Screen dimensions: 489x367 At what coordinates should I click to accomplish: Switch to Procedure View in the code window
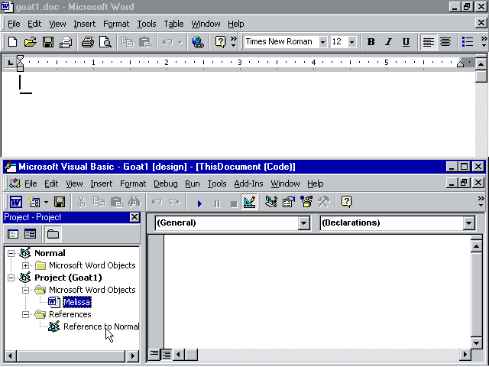coord(154,354)
